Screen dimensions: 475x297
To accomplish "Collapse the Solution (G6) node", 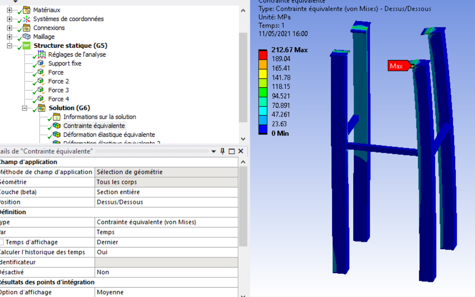I will click(x=25, y=108).
